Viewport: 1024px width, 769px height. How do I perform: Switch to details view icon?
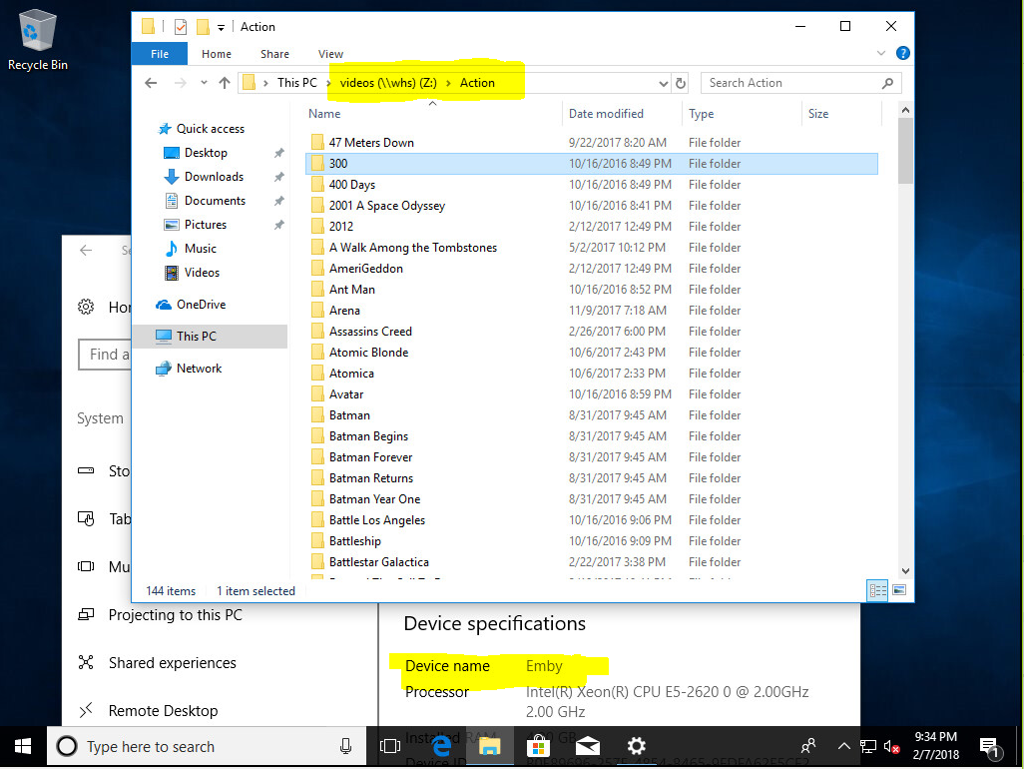(x=878, y=591)
